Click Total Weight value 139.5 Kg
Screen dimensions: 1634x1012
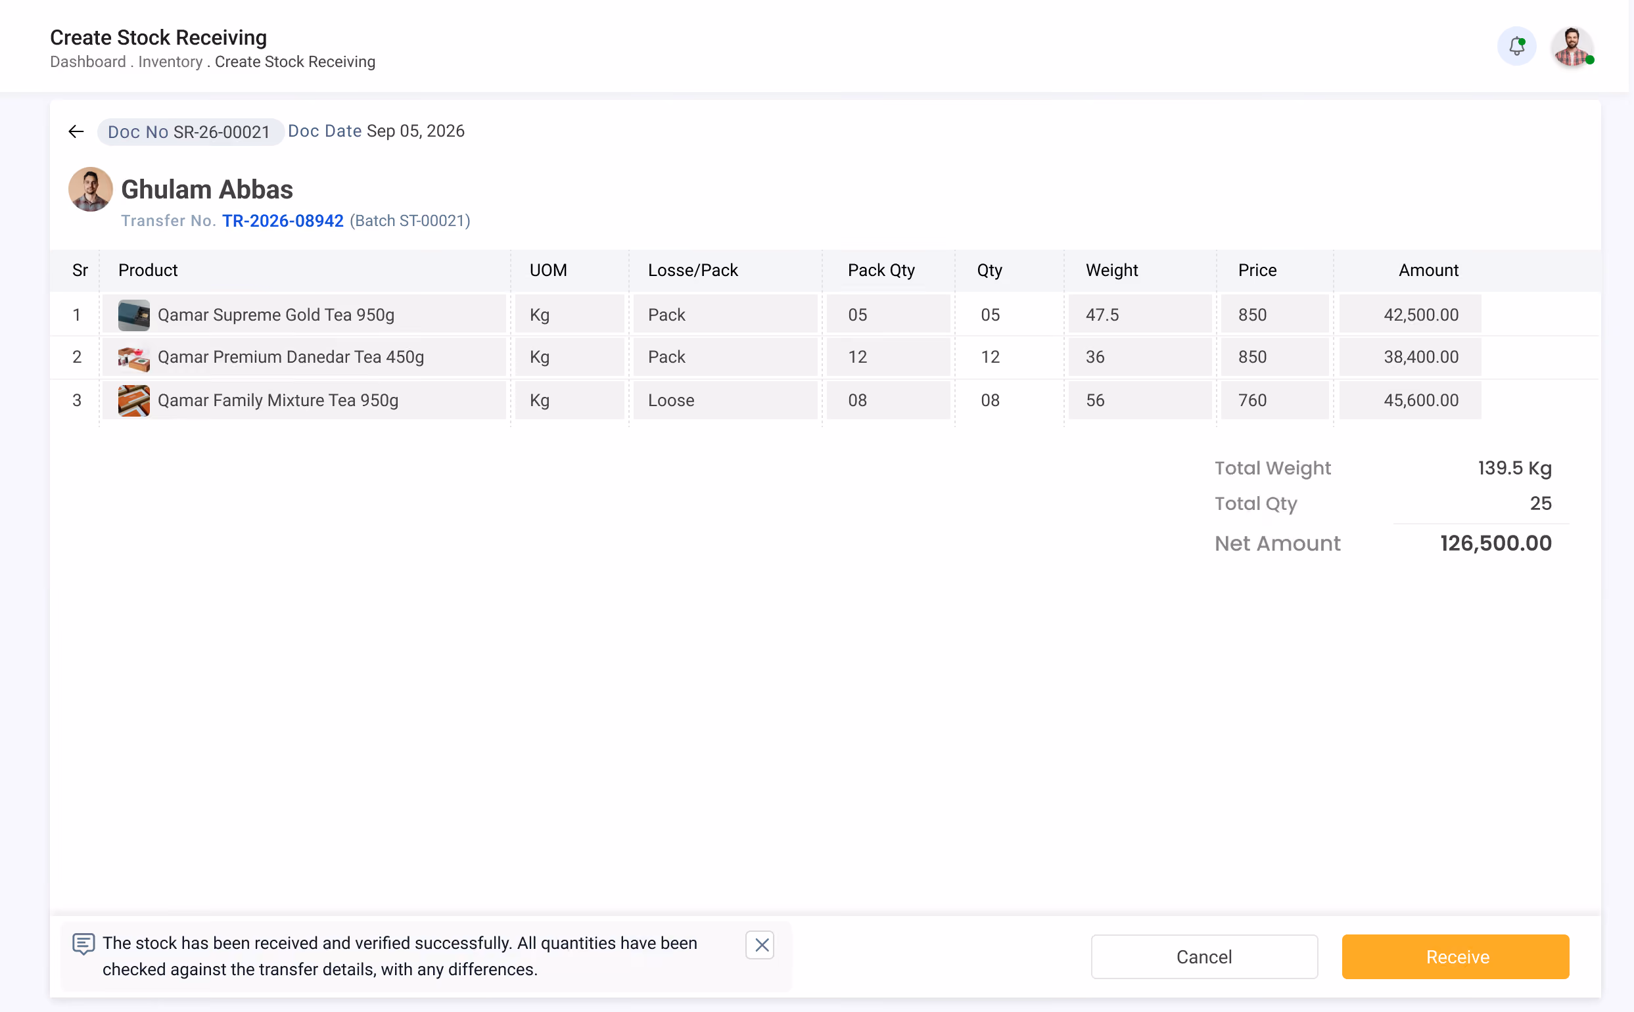[x=1514, y=468]
